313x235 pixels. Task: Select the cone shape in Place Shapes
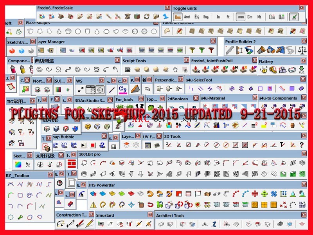(x=97, y=31)
